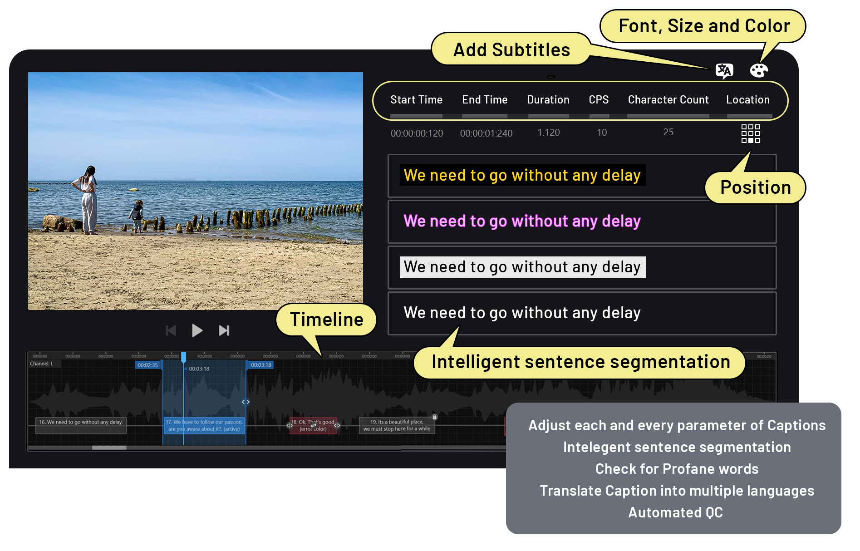Click the beach video preview
This screenshot has width=860, height=551.
[196, 191]
